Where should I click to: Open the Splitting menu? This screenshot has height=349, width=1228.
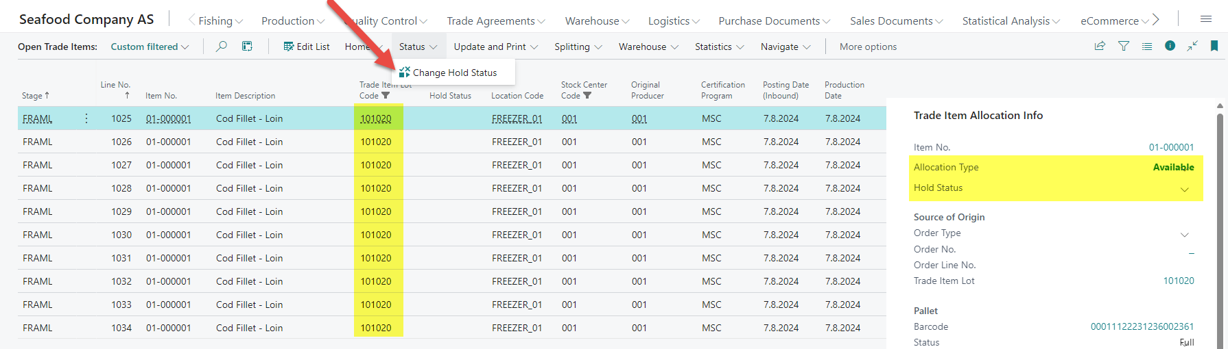(578, 47)
